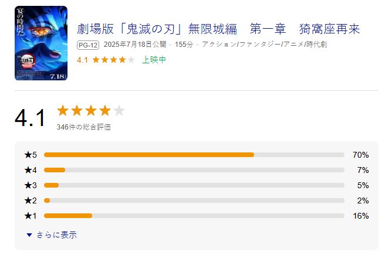
Task: Click the PG-12 rating badge
Action: 88,45
